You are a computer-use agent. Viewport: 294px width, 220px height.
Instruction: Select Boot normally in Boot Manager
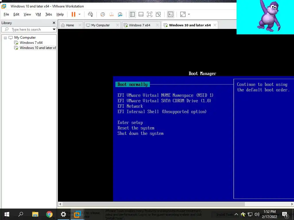133,85
